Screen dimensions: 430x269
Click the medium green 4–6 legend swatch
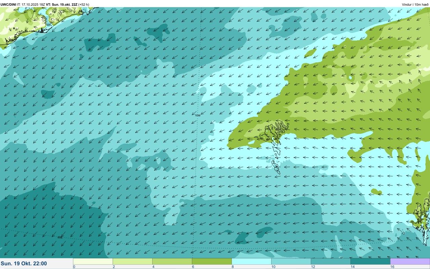tap(172, 261)
